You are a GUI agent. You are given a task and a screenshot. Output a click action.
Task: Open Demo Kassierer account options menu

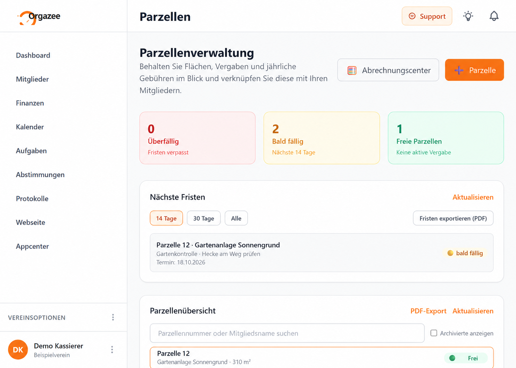[112, 350]
